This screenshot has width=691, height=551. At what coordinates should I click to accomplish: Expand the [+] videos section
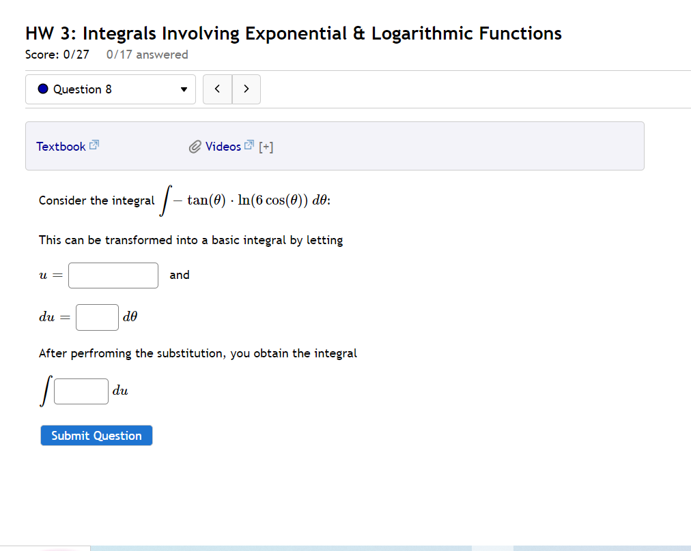266,146
